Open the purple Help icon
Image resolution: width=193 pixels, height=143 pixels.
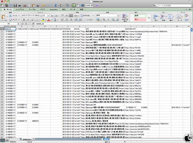97,5
